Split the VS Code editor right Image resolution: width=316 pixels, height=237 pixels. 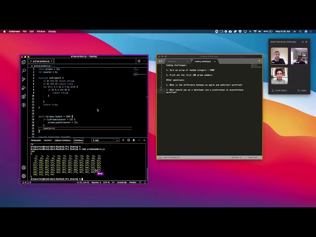139,61
